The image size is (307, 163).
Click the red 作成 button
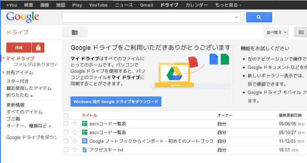tap(19, 48)
